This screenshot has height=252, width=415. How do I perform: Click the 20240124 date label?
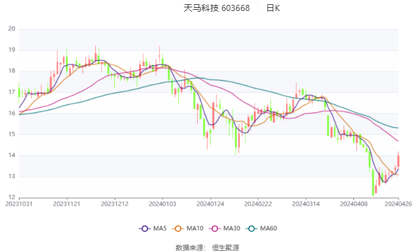pyautogui.click(x=210, y=204)
